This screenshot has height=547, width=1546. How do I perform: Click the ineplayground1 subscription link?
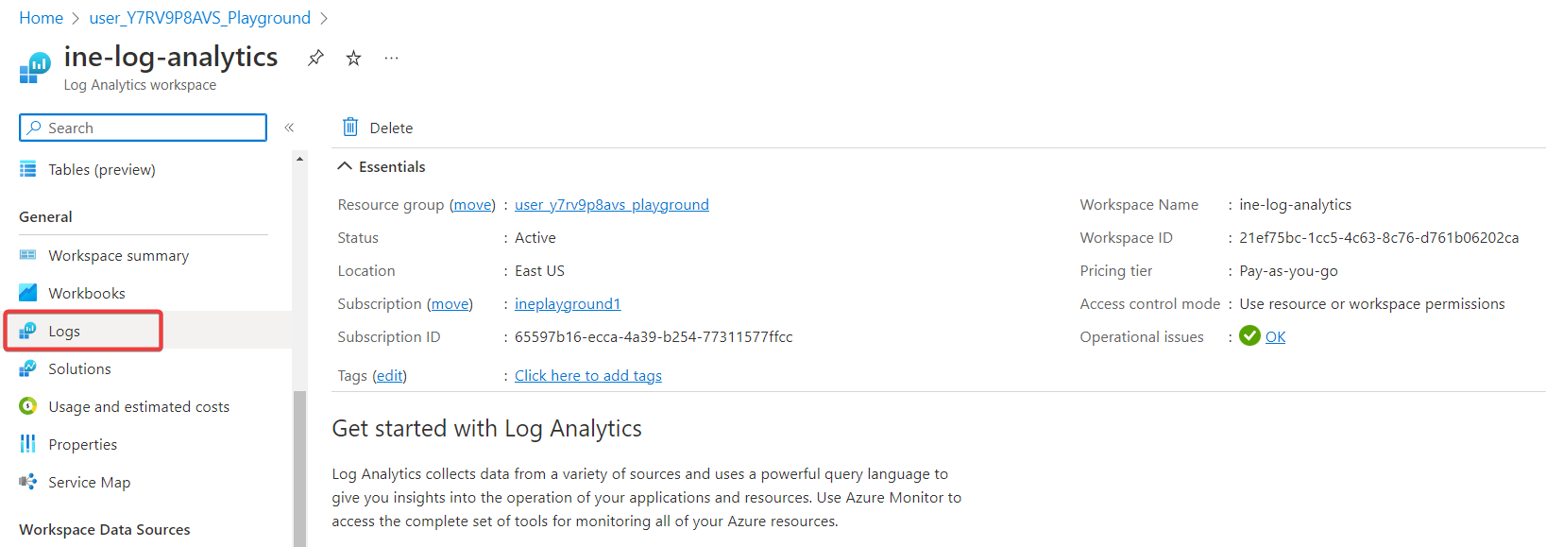[568, 304]
